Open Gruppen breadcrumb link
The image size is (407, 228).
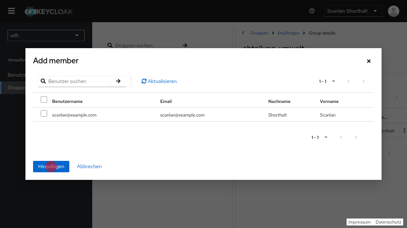click(259, 33)
